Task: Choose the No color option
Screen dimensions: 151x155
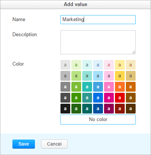Action: click(x=98, y=120)
